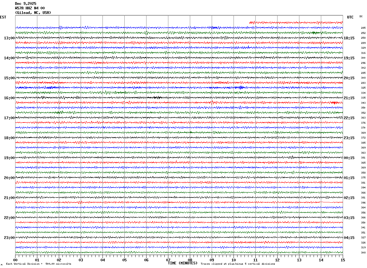
Task: Select the 22:00 EST row label
Action: [9, 218]
